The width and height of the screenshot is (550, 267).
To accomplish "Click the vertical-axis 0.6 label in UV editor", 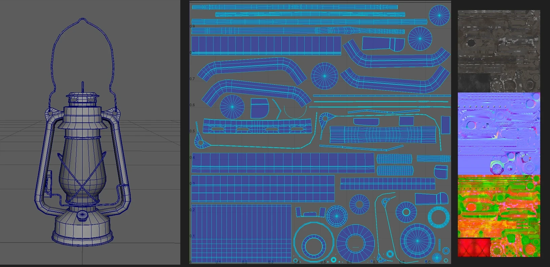I will (x=192, y=105).
